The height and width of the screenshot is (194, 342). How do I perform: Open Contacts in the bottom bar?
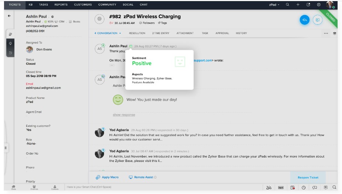tap(55, 187)
